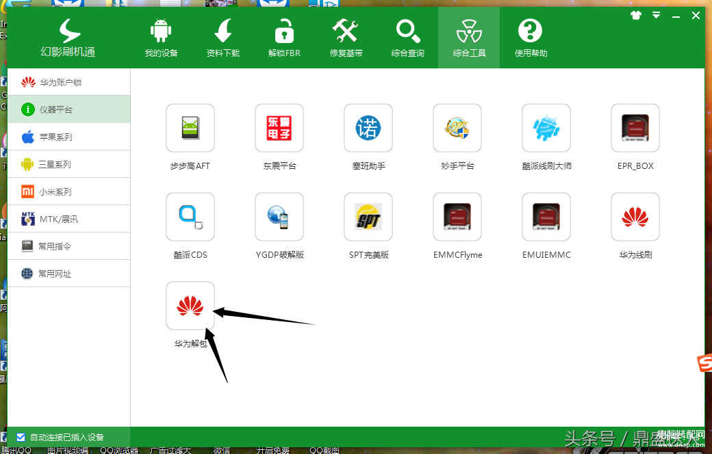Open the 酷派CDS tool
Viewport: 712px width, 454px height.
click(190, 217)
